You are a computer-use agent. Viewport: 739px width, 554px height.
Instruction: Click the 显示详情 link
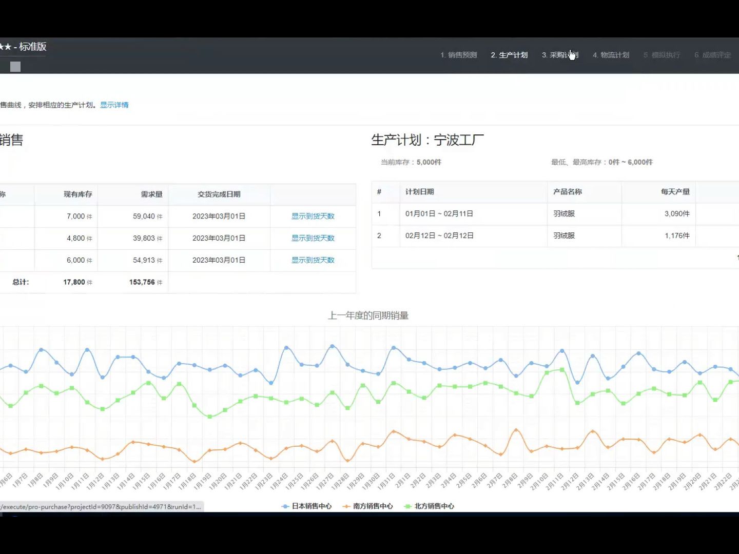click(114, 105)
